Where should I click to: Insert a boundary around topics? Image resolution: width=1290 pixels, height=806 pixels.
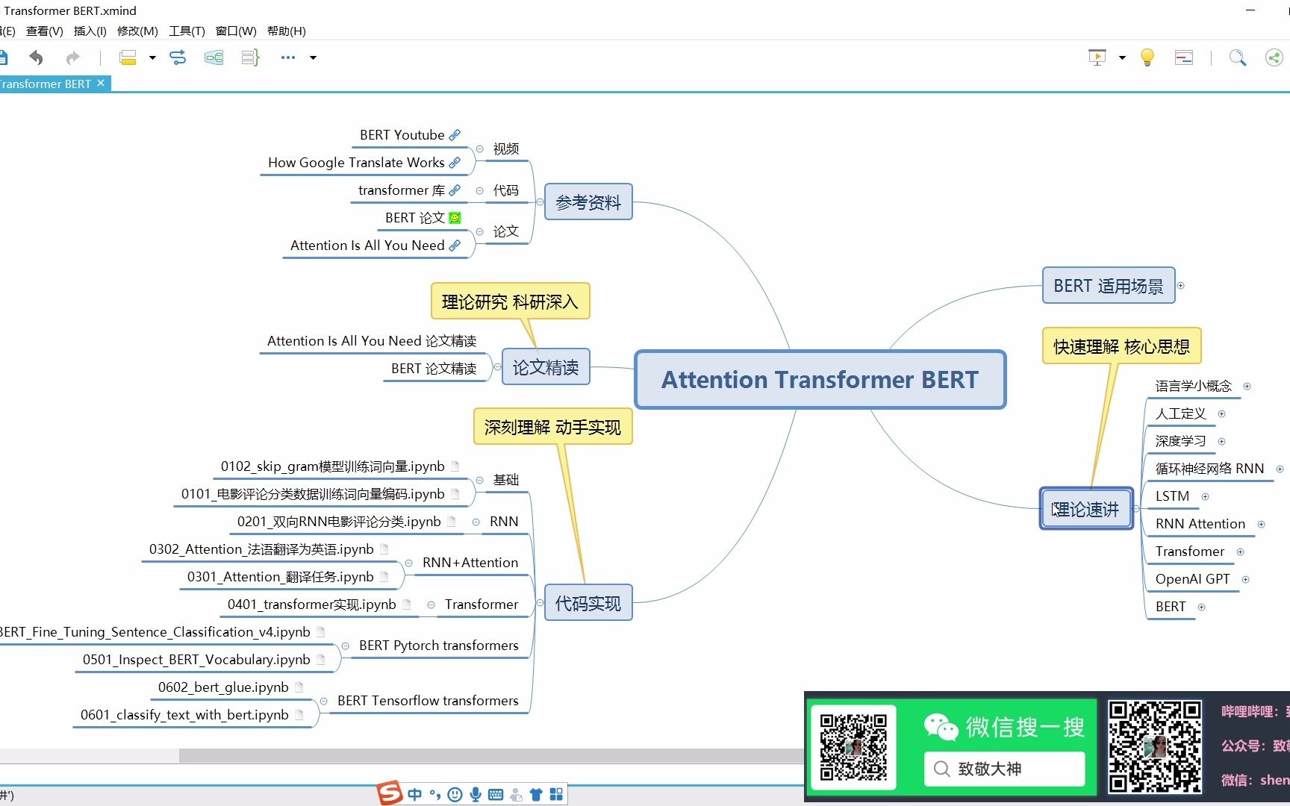(x=214, y=57)
